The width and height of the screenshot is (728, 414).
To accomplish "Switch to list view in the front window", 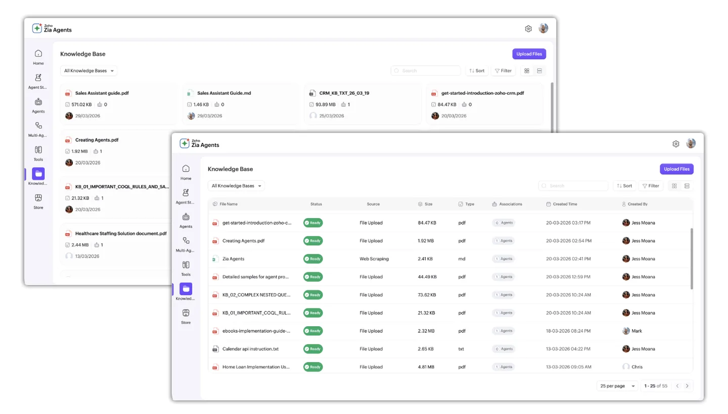I will click(x=687, y=186).
